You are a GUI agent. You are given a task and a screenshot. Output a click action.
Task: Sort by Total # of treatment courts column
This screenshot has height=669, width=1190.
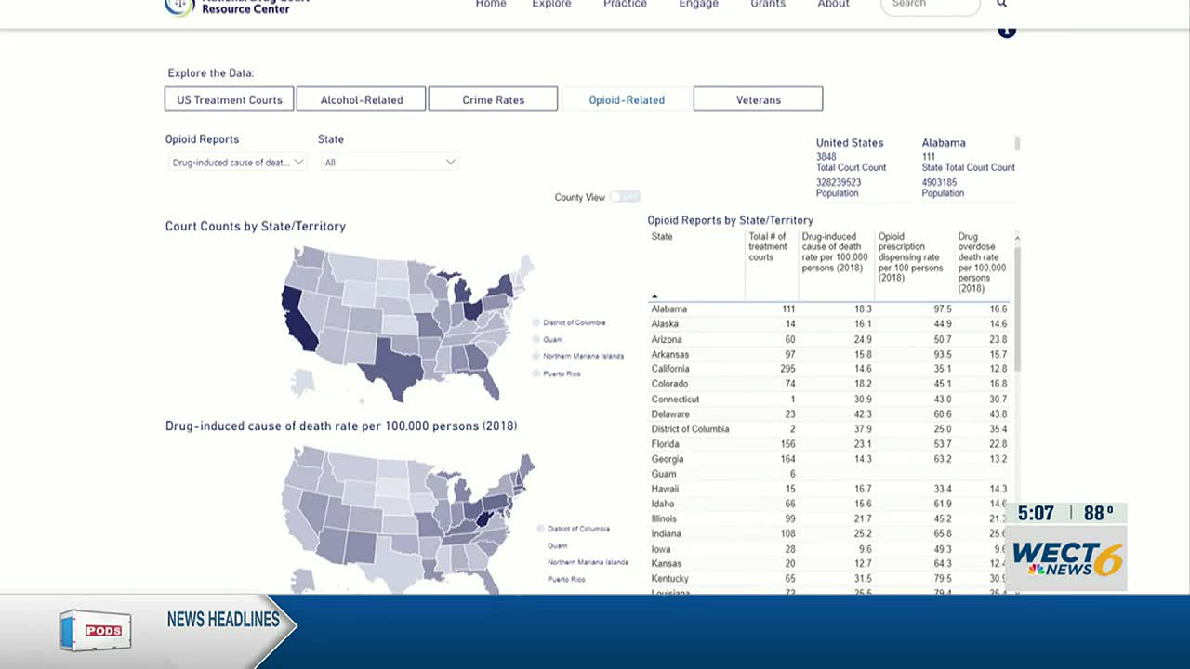coord(768,246)
